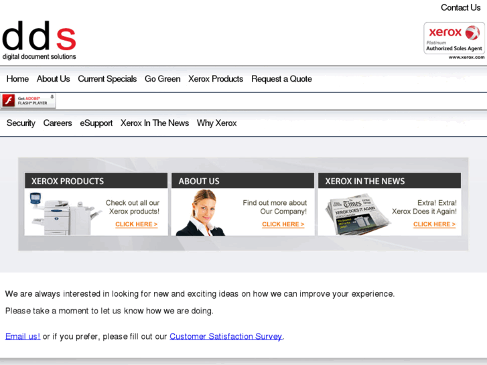The height and width of the screenshot is (365, 487).
Task: Select eSupport in secondary navigation
Action: pos(96,123)
